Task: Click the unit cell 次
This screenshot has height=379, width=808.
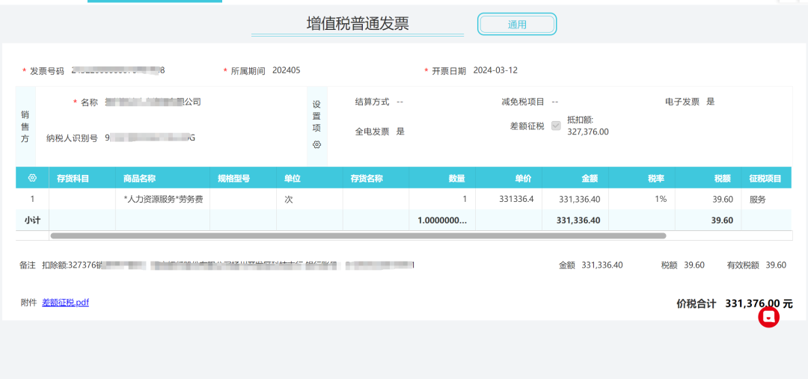Action: coord(310,200)
